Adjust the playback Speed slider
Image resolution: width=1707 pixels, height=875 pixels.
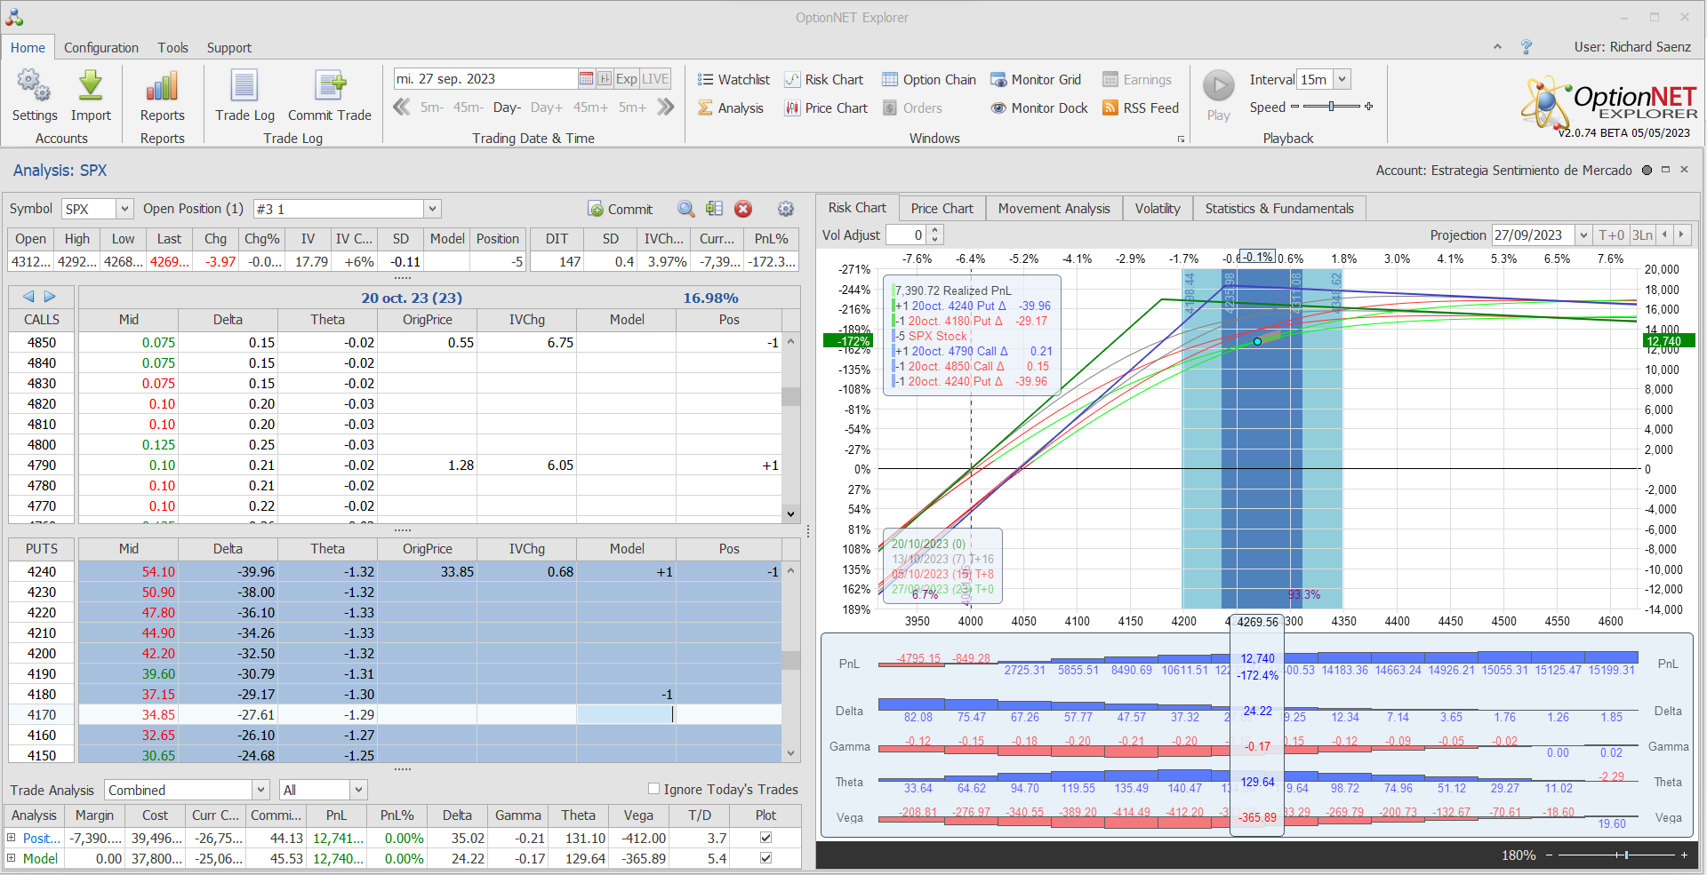coord(1331,107)
